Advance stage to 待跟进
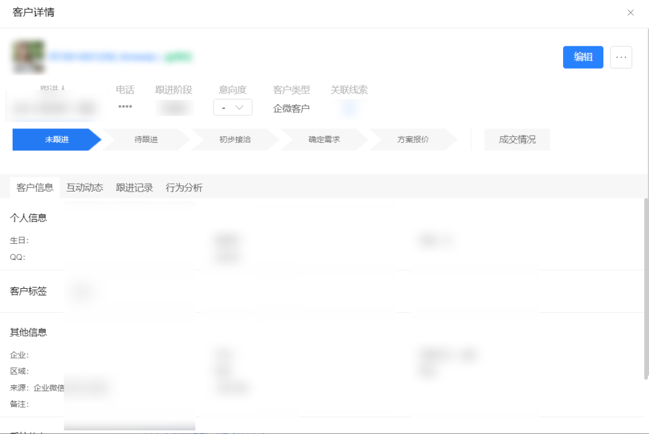This screenshot has width=649, height=434. (144, 139)
